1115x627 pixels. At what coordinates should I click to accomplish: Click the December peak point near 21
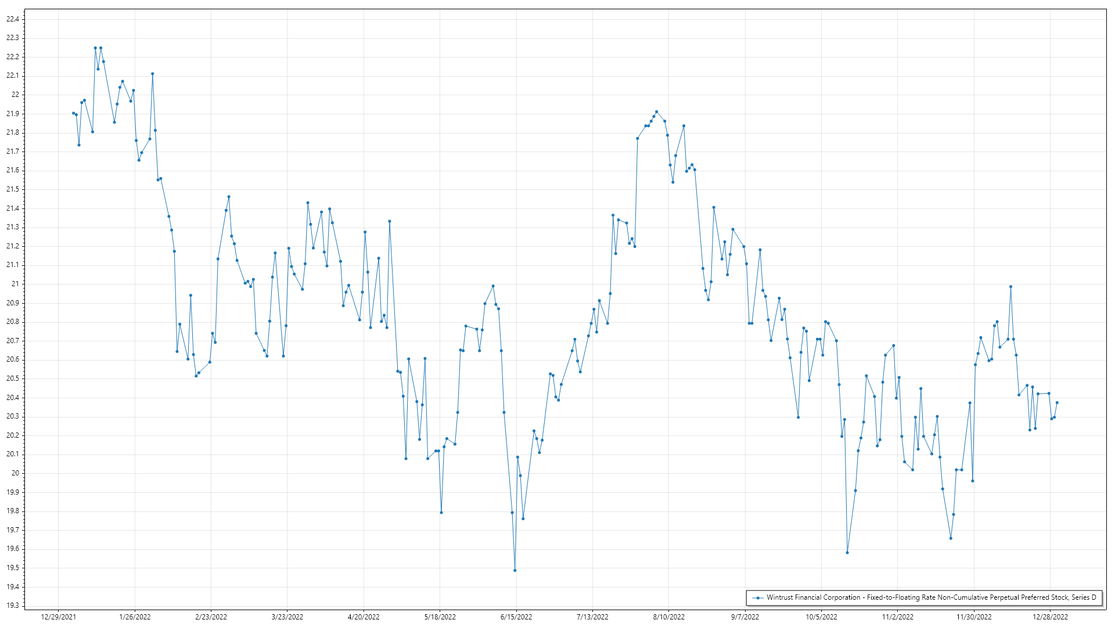coord(1010,286)
